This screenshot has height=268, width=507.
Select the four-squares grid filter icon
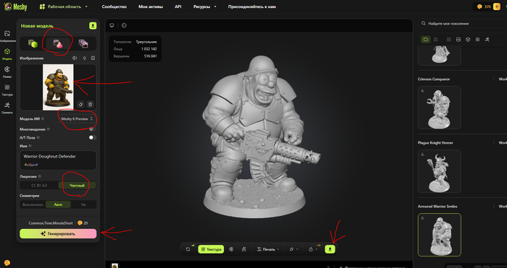pos(435,39)
